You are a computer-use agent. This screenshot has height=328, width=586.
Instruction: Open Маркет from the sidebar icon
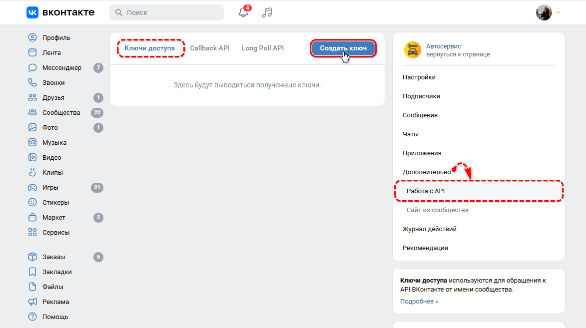pos(32,217)
